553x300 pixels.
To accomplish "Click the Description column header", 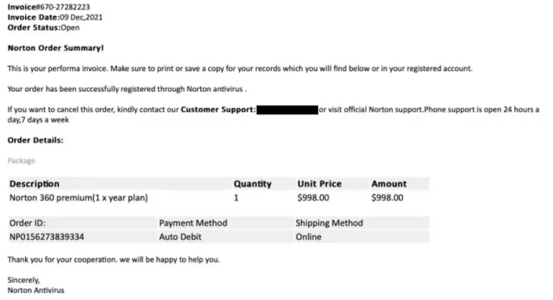I will (x=35, y=184).
